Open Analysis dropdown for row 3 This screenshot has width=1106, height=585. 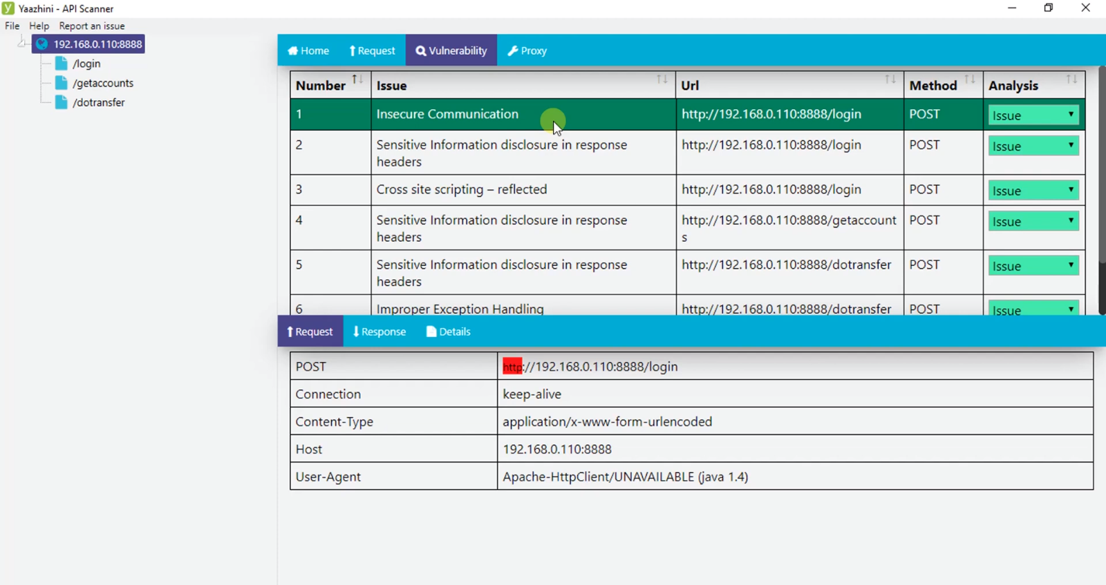tap(1033, 191)
